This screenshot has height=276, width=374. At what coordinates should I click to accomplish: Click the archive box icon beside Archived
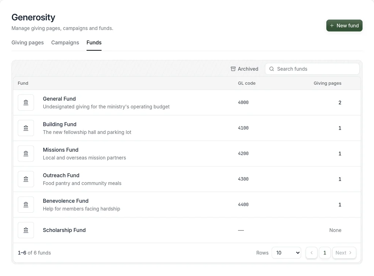[x=233, y=69]
